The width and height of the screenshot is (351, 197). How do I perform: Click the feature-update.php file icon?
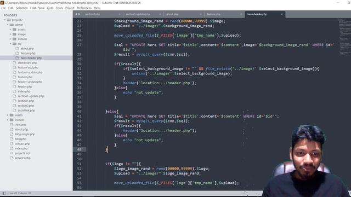(x=14, y=72)
